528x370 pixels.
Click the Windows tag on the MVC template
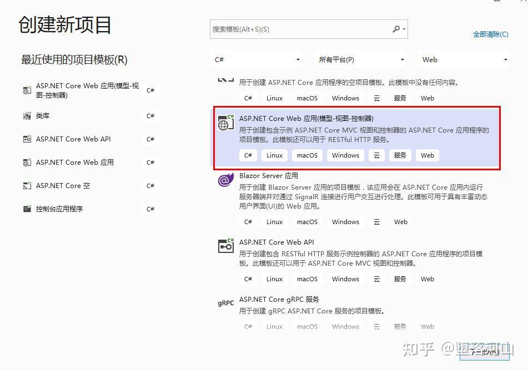pos(345,155)
